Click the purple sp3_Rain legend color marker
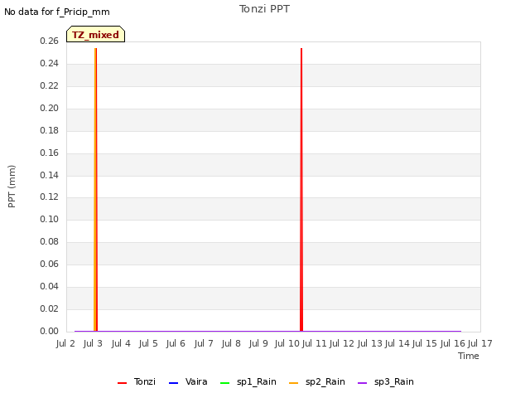This screenshot has height=398, width=530. pos(363,383)
